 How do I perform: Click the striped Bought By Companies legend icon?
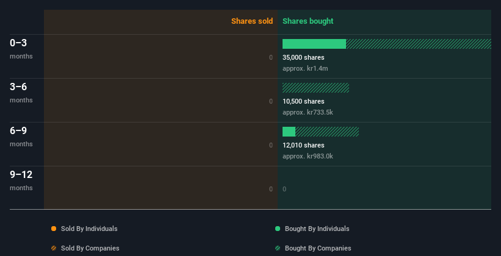(x=278, y=248)
